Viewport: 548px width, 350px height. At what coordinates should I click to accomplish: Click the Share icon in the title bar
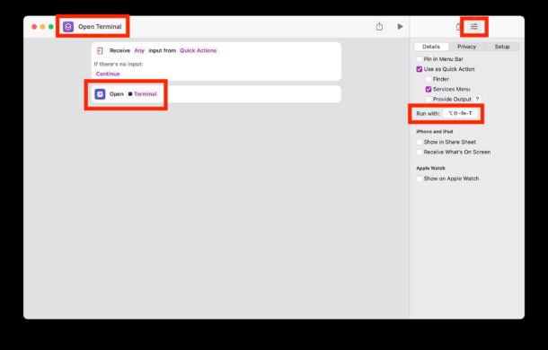pyautogui.click(x=379, y=27)
